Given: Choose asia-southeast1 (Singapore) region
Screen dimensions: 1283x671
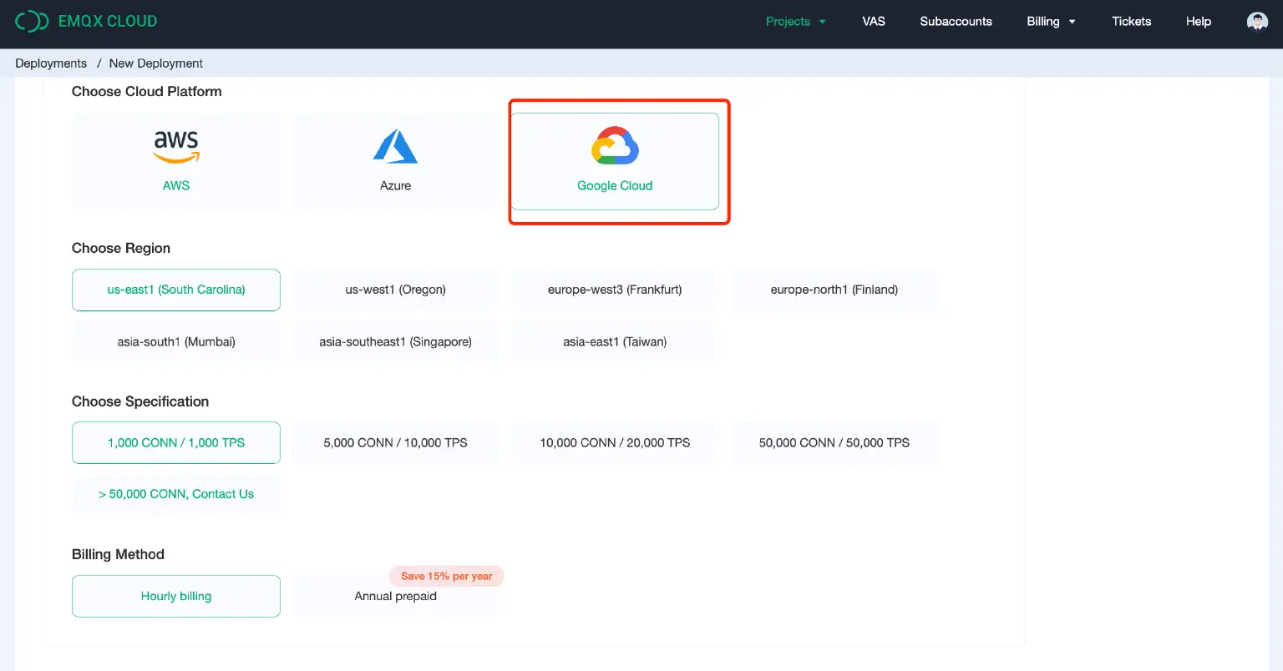Looking at the screenshot, I should [395, 341].
